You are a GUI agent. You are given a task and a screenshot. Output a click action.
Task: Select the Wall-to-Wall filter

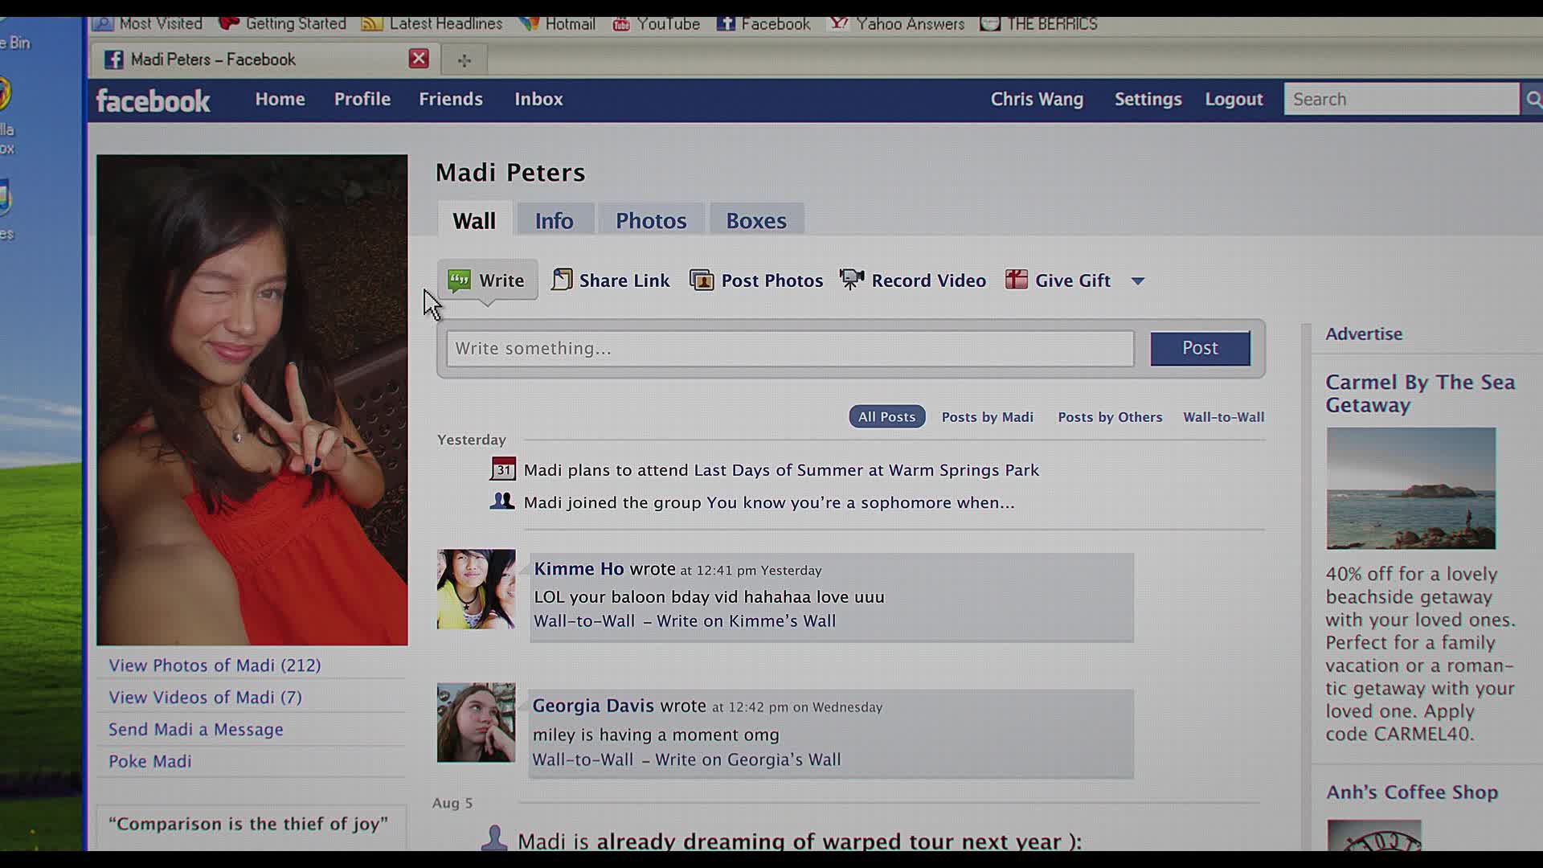pos(1223,417)
